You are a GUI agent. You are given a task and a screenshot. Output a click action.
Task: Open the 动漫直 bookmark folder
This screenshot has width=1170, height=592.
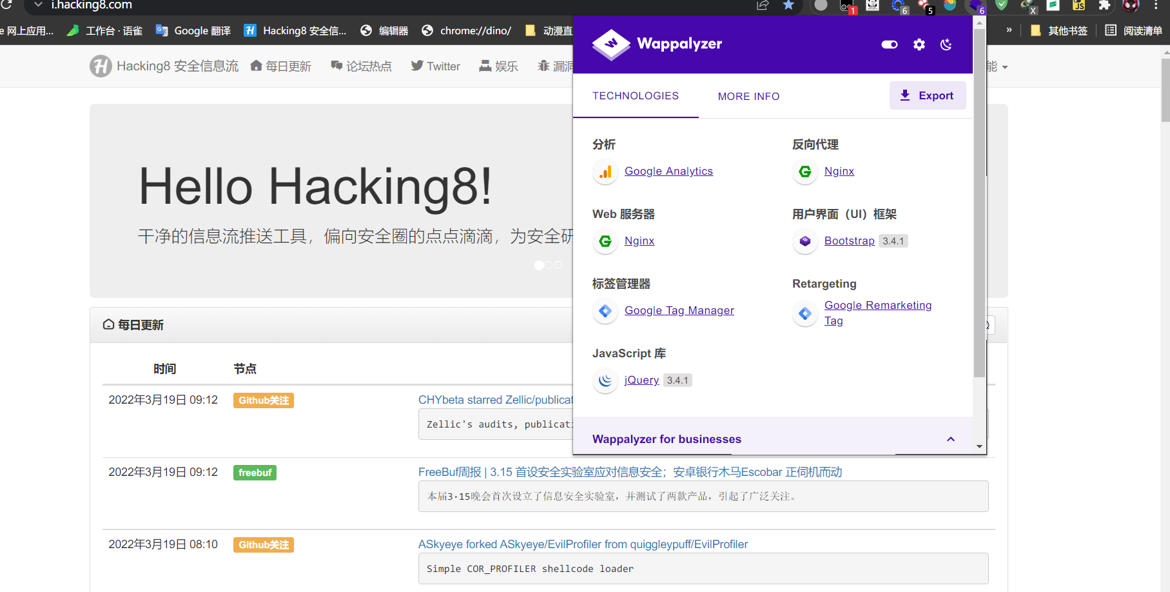pos(549,30)
